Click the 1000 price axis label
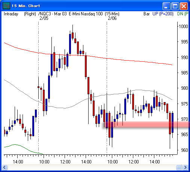 tap(183, 27)
